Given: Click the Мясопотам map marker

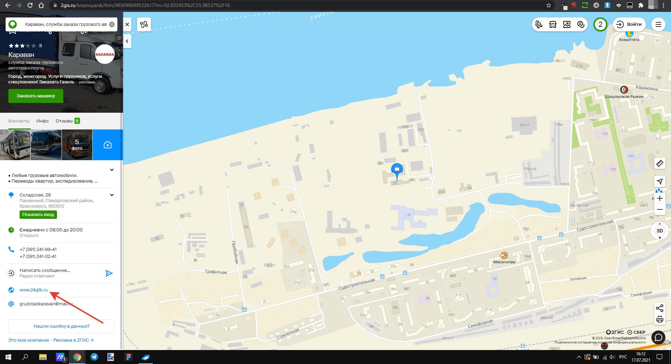Looking at the screenshot, I should tap(504, 255).
